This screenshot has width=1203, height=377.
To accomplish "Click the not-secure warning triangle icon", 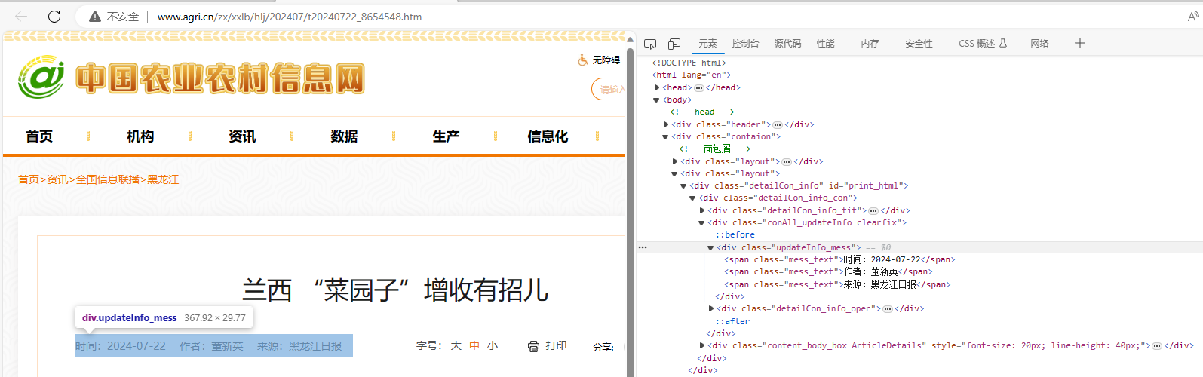I will pyautogui.click(x=95, y=17).
